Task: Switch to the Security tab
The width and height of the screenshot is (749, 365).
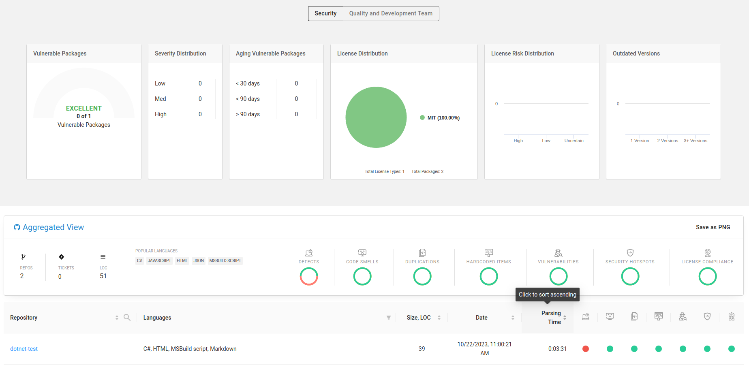Action: click(x=325, y=13)
